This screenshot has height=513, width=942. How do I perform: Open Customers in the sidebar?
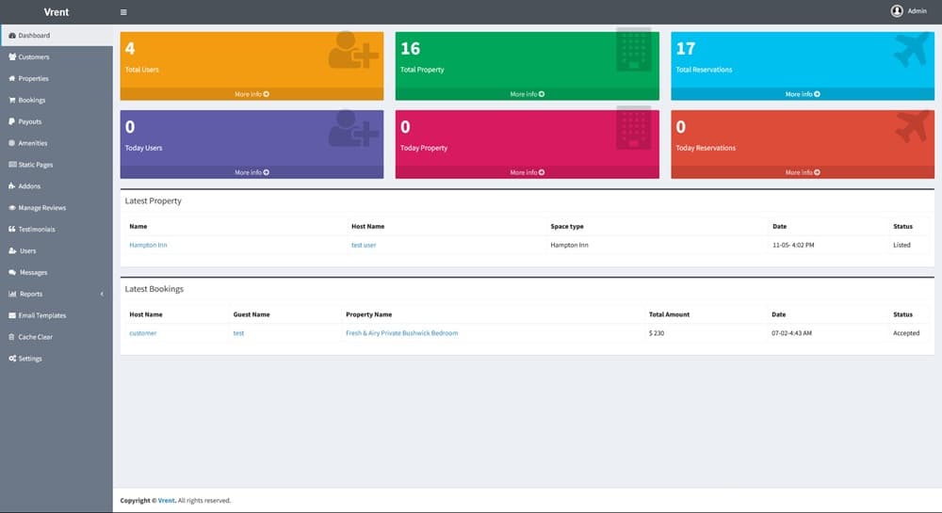[x=34, y=57]
